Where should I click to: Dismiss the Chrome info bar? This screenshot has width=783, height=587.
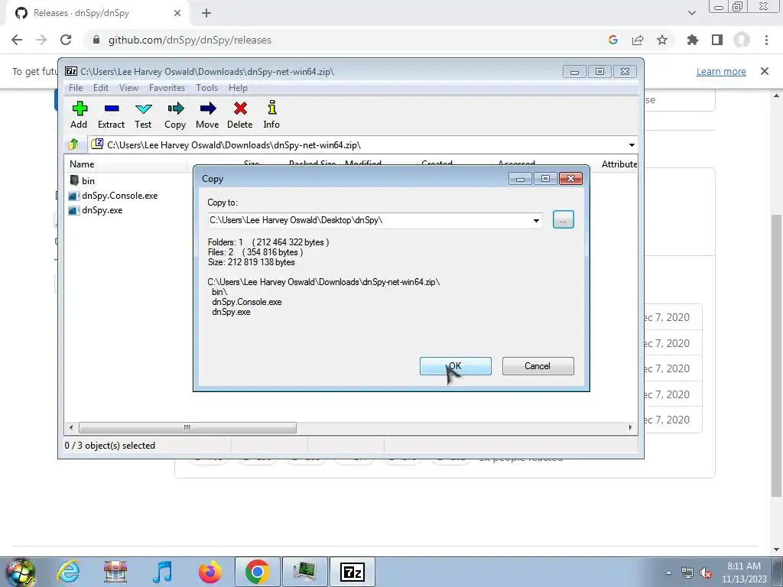pos(765,71)
